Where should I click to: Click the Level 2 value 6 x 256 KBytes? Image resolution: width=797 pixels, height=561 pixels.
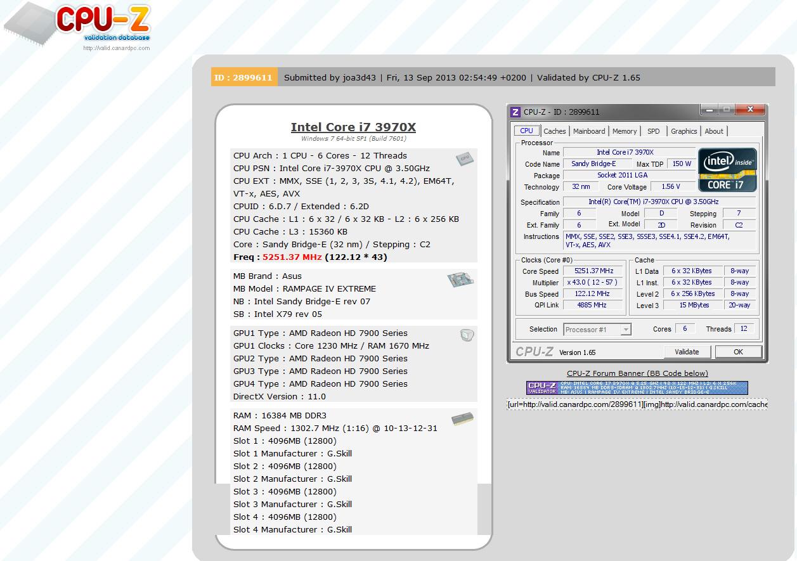click(x=692, y=293)
